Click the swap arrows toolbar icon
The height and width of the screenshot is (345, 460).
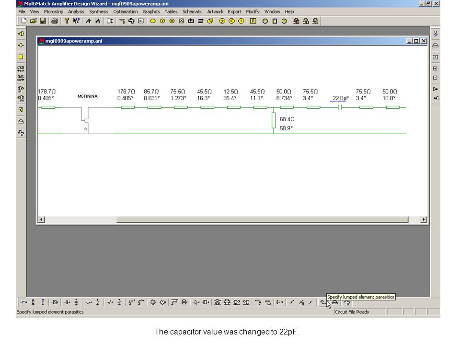tap(201, 21)
